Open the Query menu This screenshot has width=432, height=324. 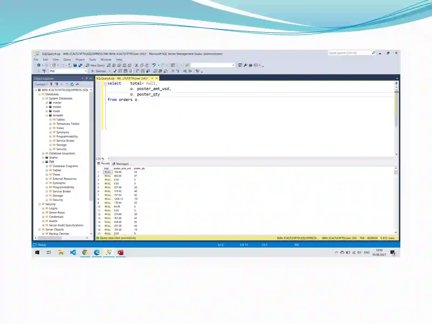click(67, 60)
